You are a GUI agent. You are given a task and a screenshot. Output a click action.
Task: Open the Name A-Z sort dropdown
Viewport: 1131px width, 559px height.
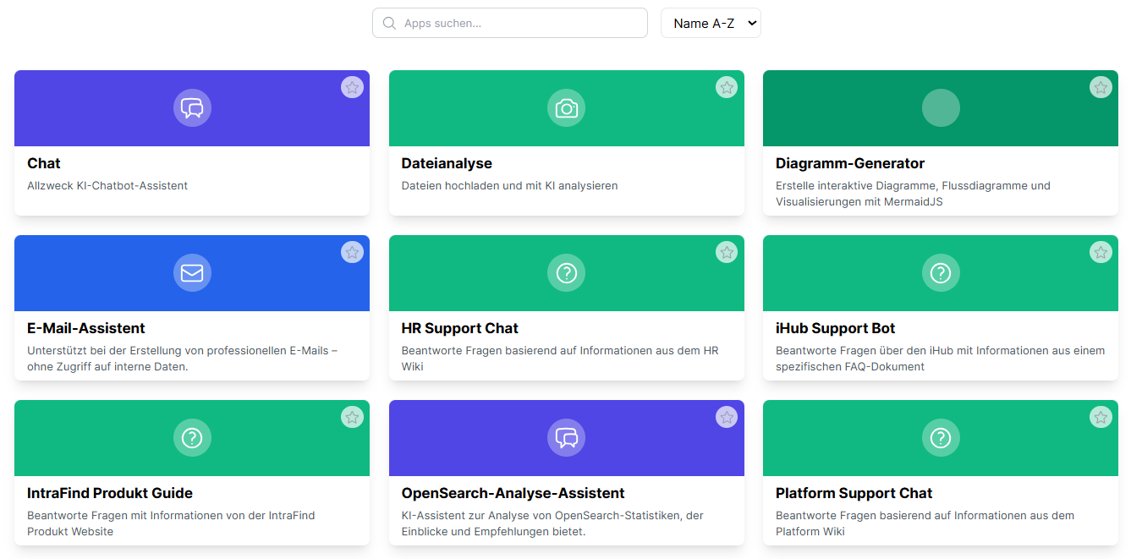coord(711,23)
